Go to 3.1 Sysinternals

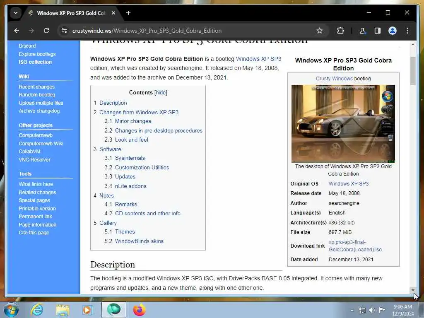click(x=130, y=158)
